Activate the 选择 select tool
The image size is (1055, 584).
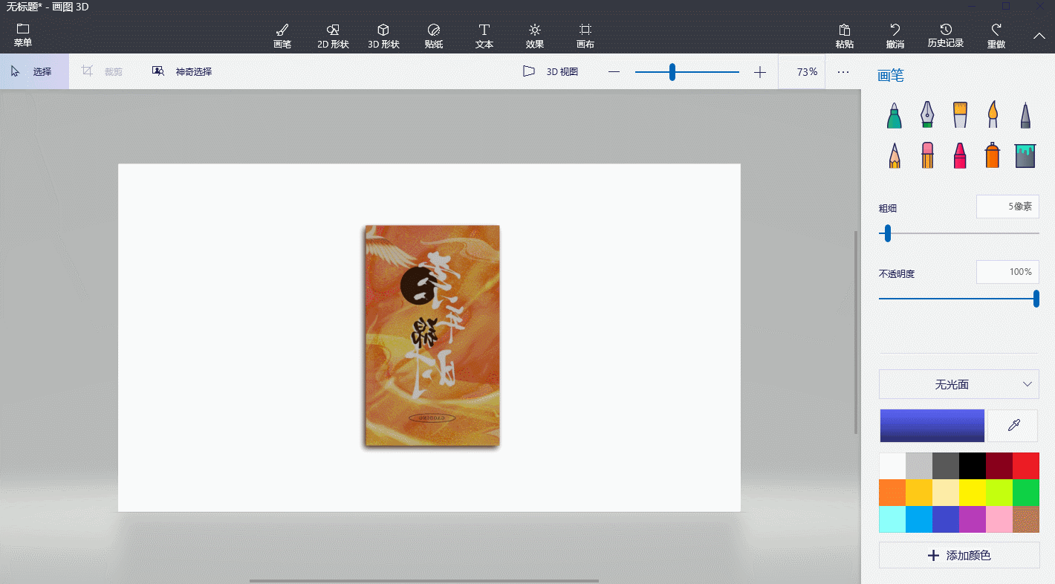coord(34,71)
